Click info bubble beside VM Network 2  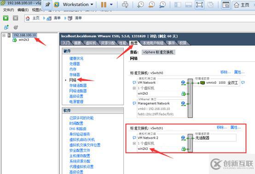click(x=134, y=138)
